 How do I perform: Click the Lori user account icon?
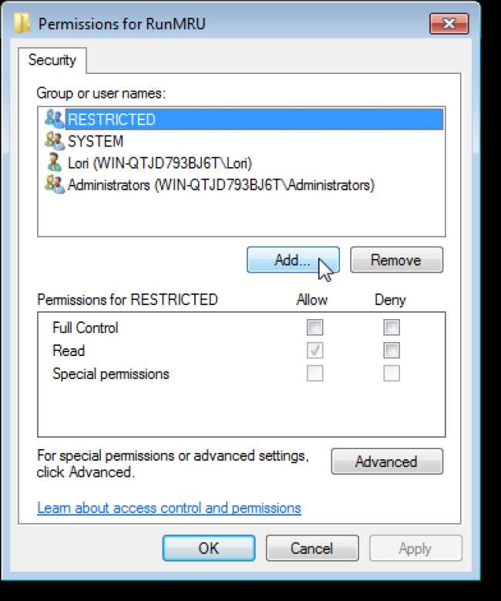(x=53, y=163)
